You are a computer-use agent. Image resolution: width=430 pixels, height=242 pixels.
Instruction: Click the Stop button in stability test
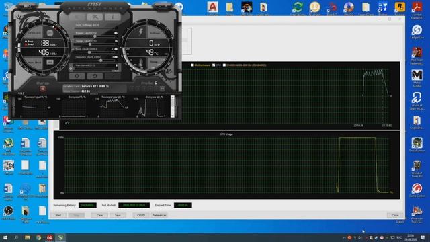pos(77,215)
